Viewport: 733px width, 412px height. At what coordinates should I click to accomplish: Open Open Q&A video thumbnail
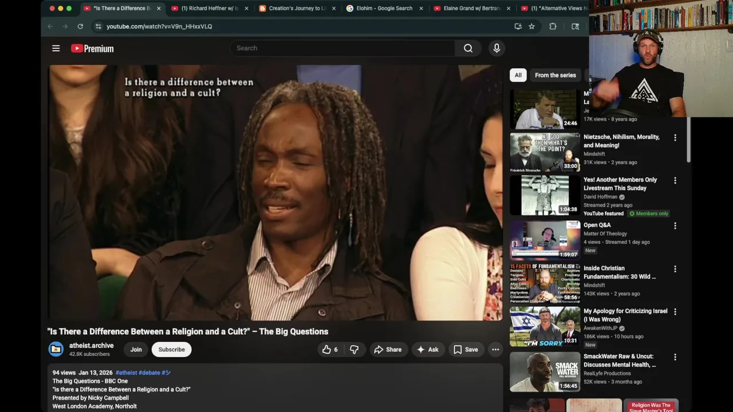pos(545,240)
